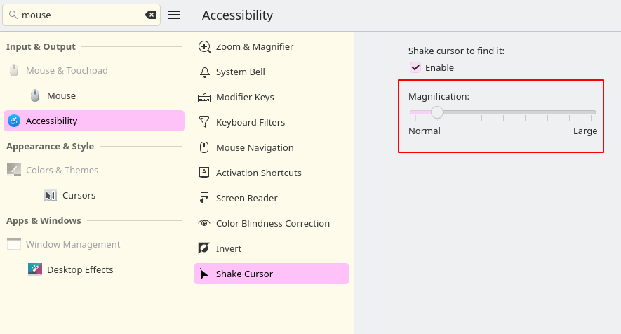
Task: Click inside the search input field
Action: click(77, 15)
